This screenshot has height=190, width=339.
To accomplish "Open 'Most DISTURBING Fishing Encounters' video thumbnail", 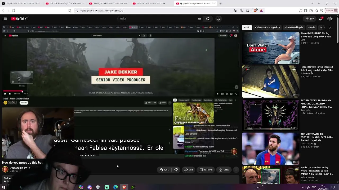I will click(x=270, y=48).
